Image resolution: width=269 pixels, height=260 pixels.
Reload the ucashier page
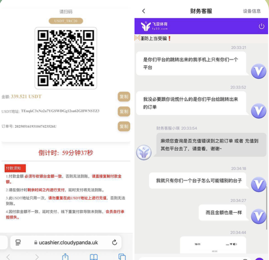(x=115, y=242)
